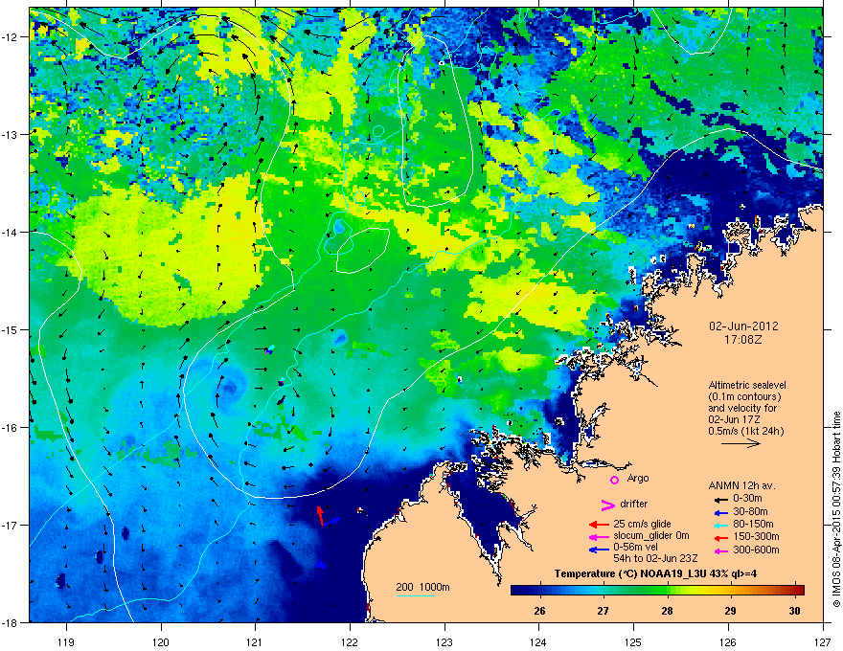Viewport: 843px width, 651px height.
Task: Click the '80-150m' depth label
Action: pyautogui.click(x=753, y=525)
